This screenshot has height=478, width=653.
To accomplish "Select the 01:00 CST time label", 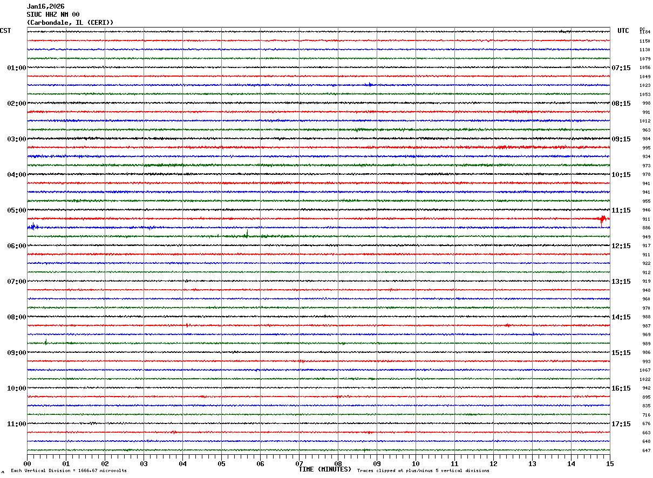I will [x=17, y=68].
